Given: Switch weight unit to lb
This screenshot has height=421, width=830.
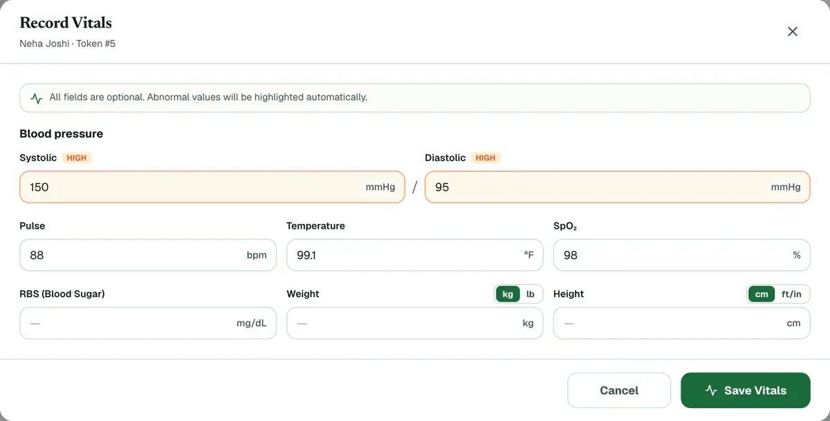Looking at the screenshot, I should tap(531, 294).
